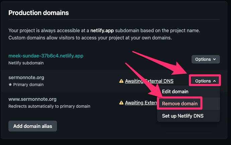Click the sermonnote.org domain name
This screenshot has width=231, height=145.
(26, 78)
